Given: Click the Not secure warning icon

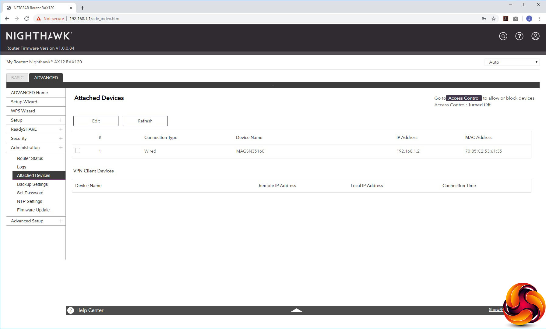Looking at the screenshot, I should 39,19.
